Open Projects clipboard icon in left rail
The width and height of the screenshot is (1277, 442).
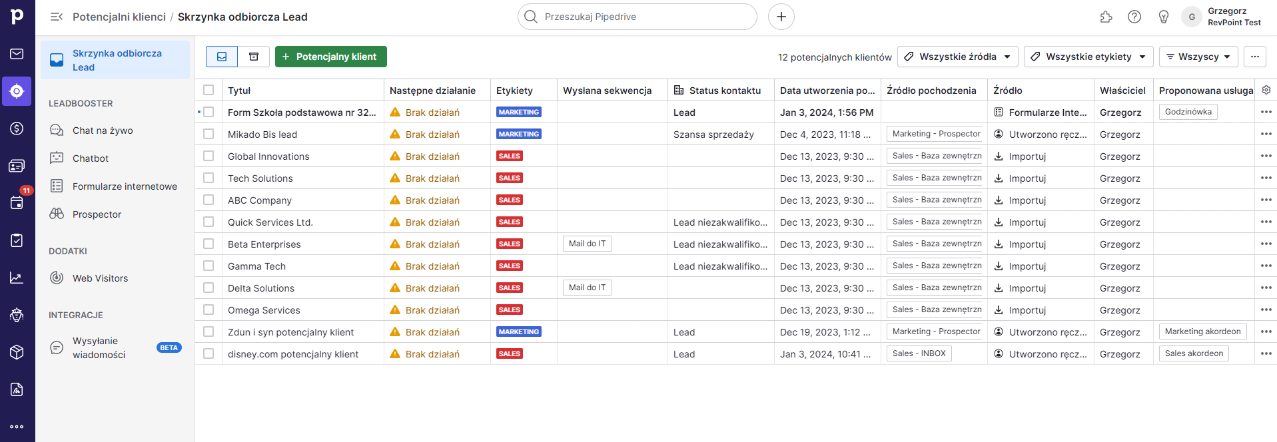pos(17,240)
